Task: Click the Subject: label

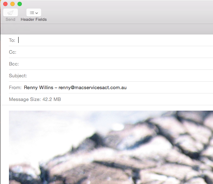Action: 18,76
